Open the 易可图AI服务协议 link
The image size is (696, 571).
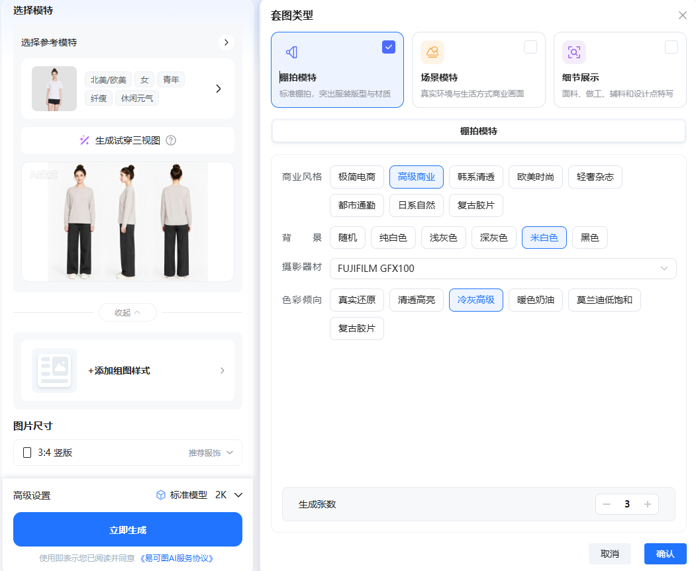pos(177,558)
